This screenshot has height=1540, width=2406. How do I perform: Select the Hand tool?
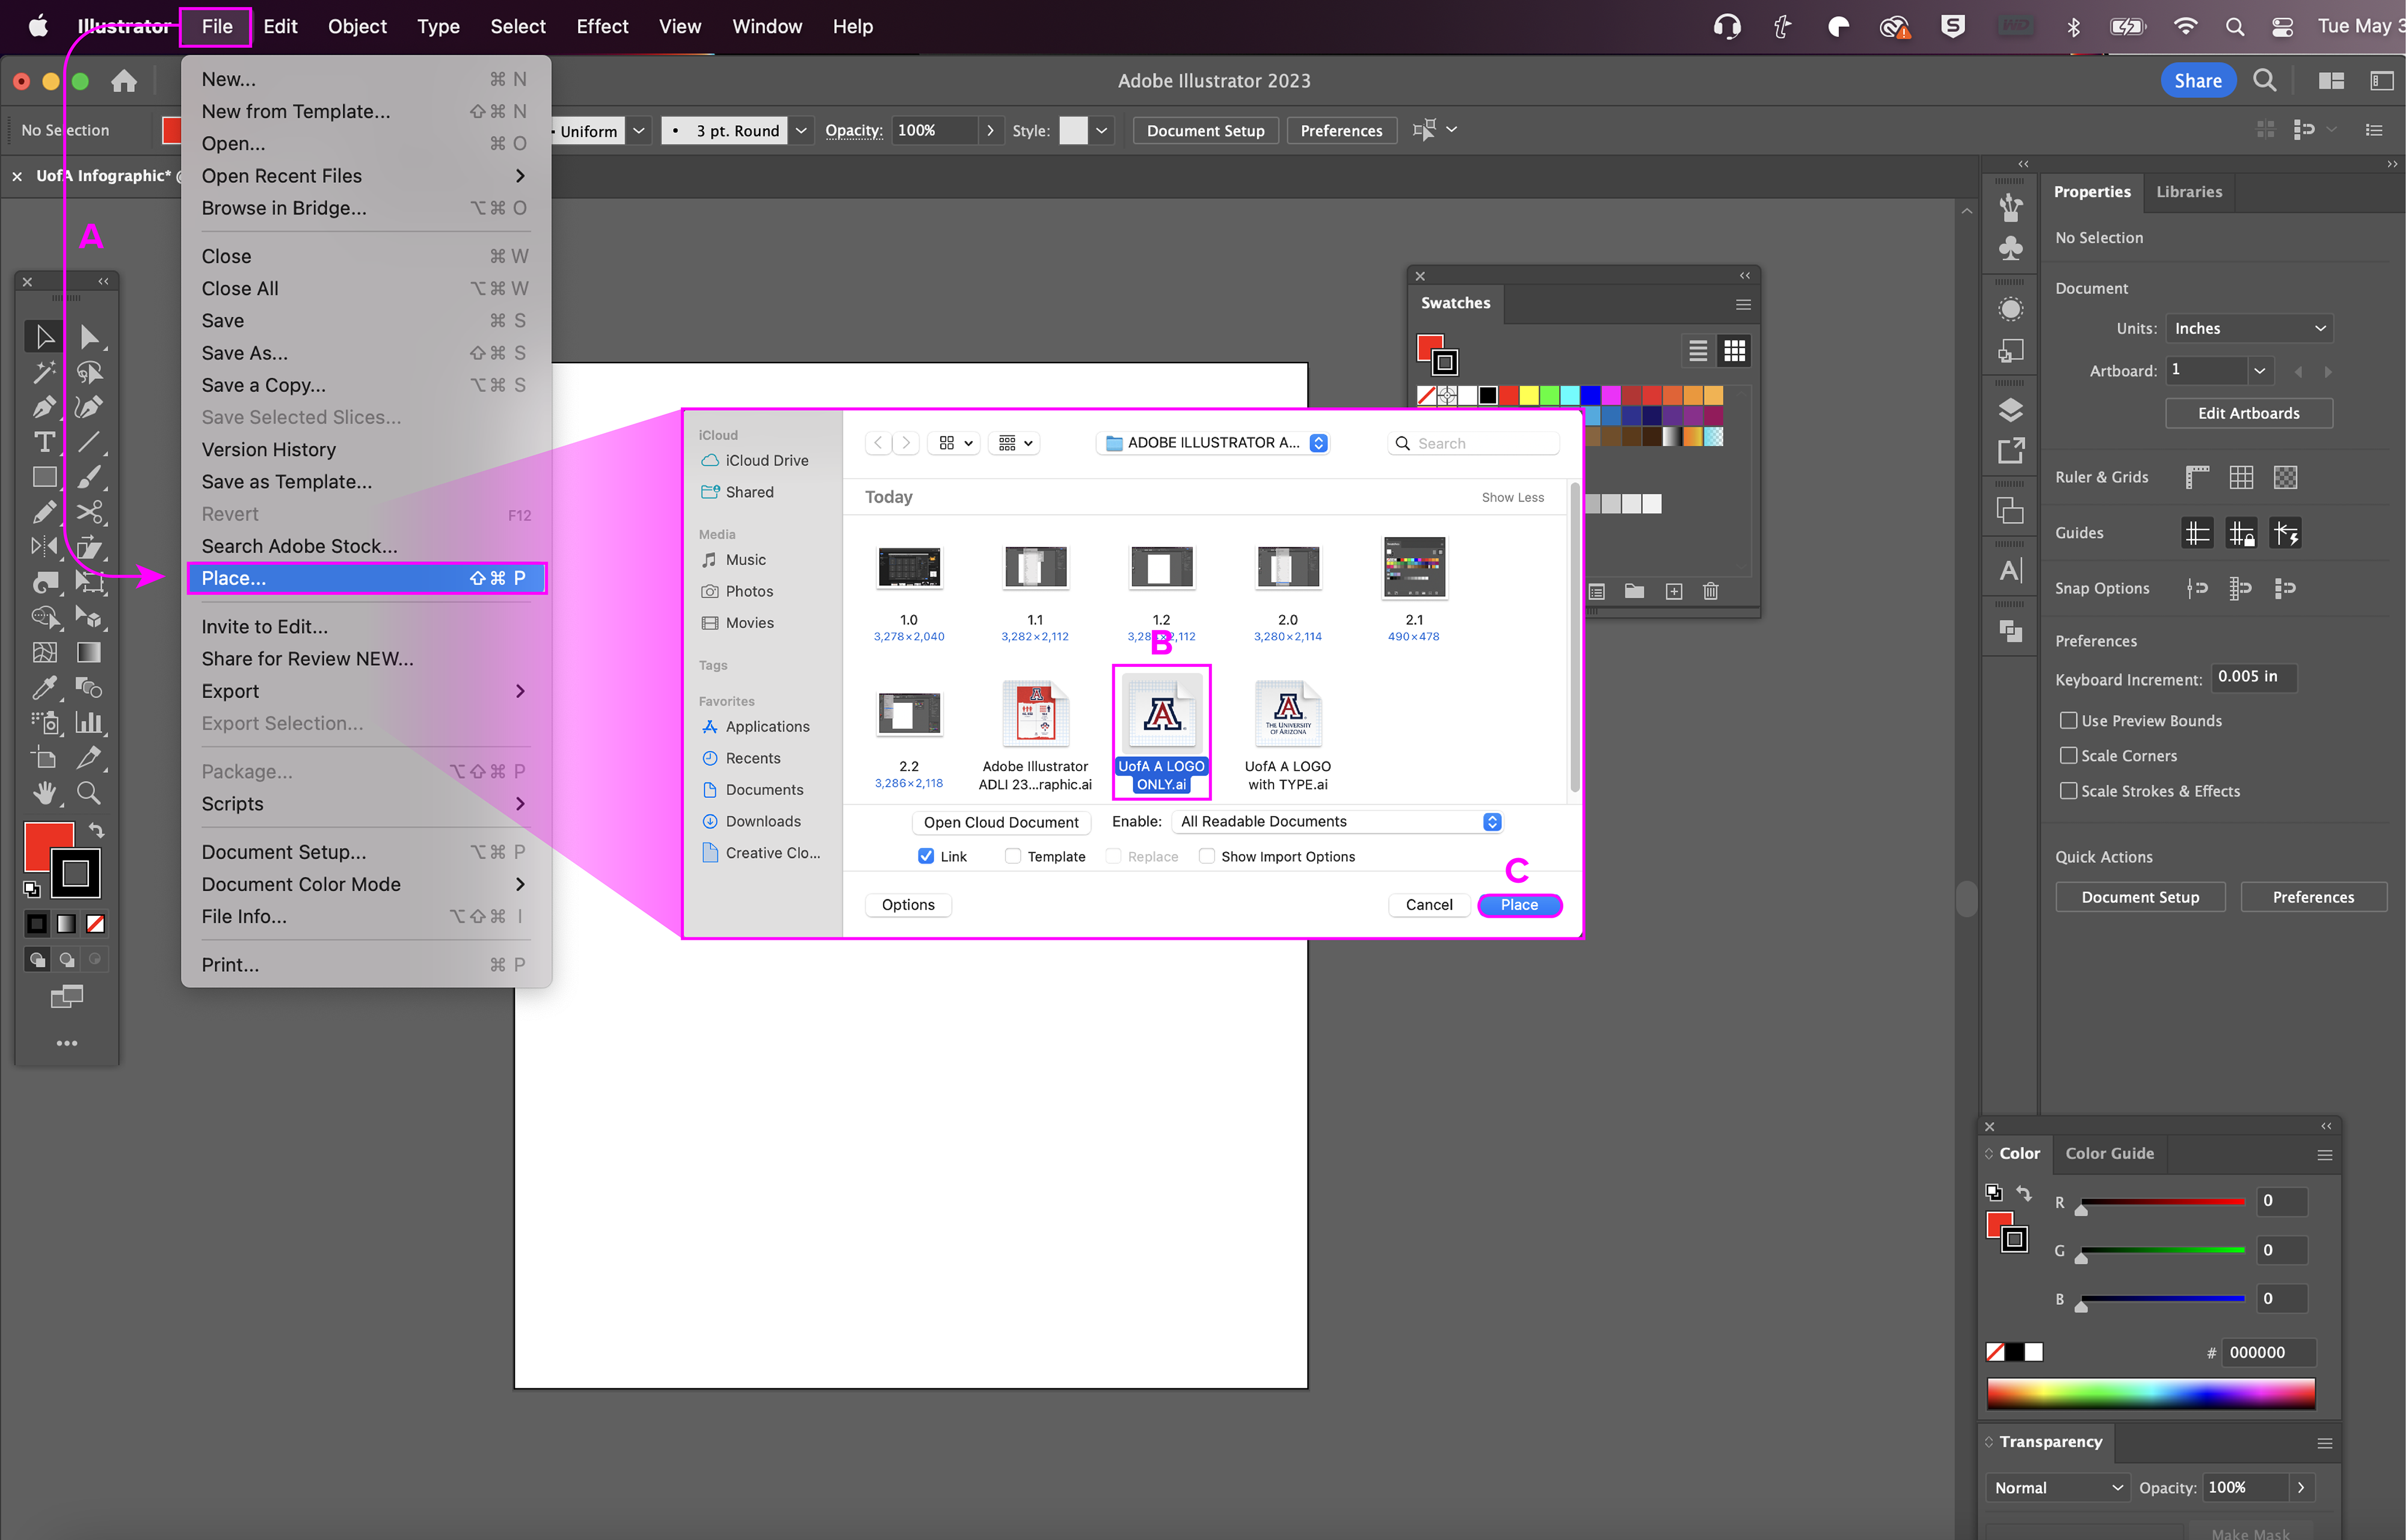click(44, 793)
